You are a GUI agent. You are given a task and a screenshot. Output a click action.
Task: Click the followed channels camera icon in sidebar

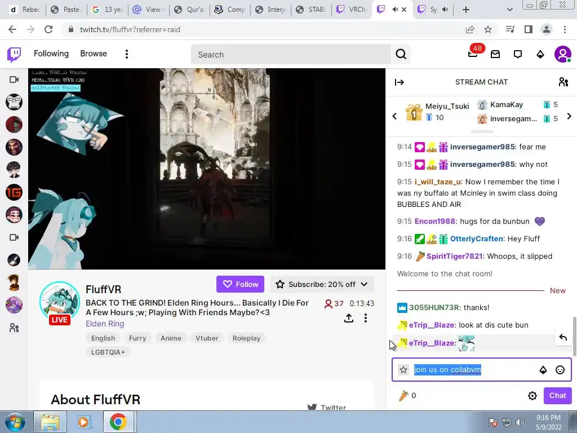14,79
